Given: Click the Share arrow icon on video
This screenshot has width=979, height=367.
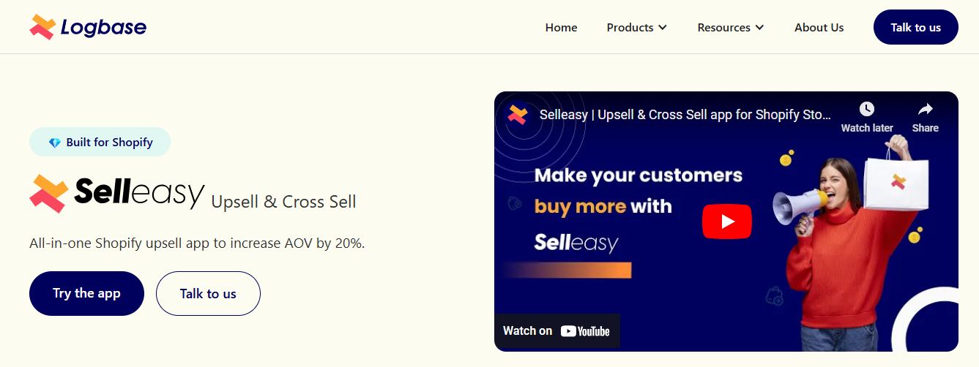Looking at the screenshot, I should tap(926, 109).
